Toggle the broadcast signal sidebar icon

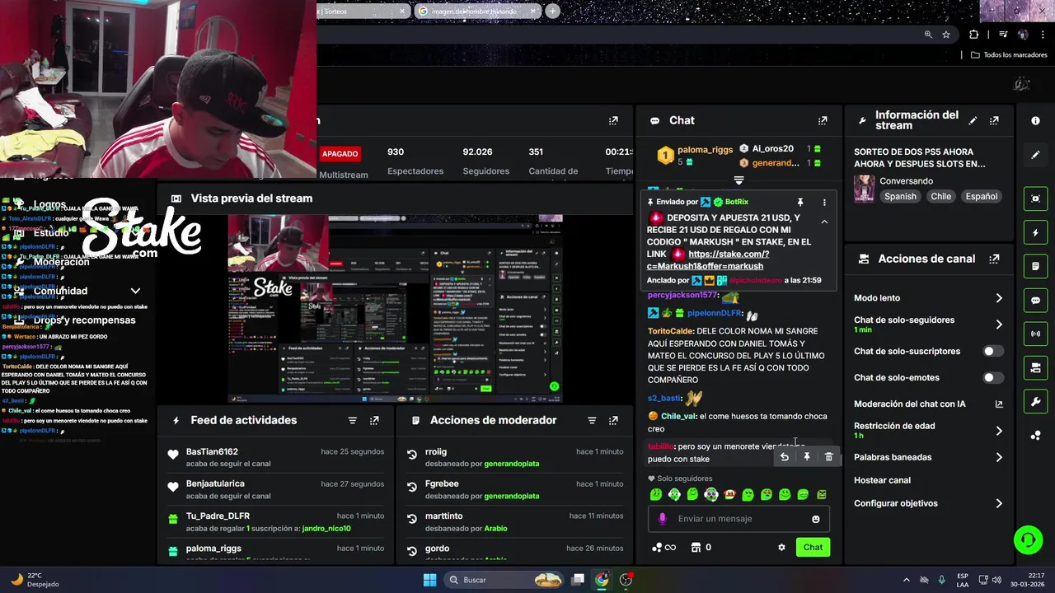(1035, 334)
